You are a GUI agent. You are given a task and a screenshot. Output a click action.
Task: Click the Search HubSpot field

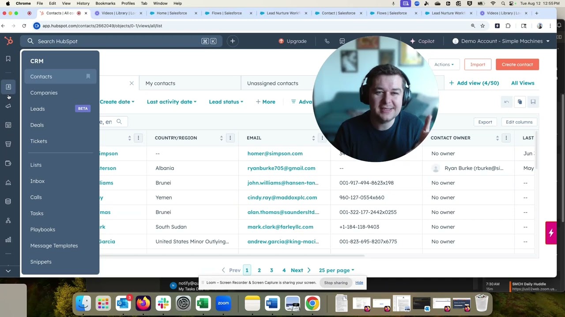[121, 41]
